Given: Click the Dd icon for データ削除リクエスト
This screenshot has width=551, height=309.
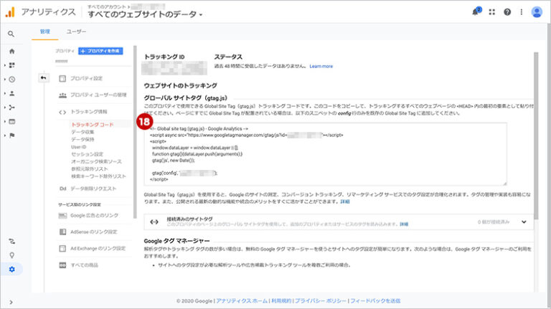Looking at the screenshot, I should (x=63, y=189).
